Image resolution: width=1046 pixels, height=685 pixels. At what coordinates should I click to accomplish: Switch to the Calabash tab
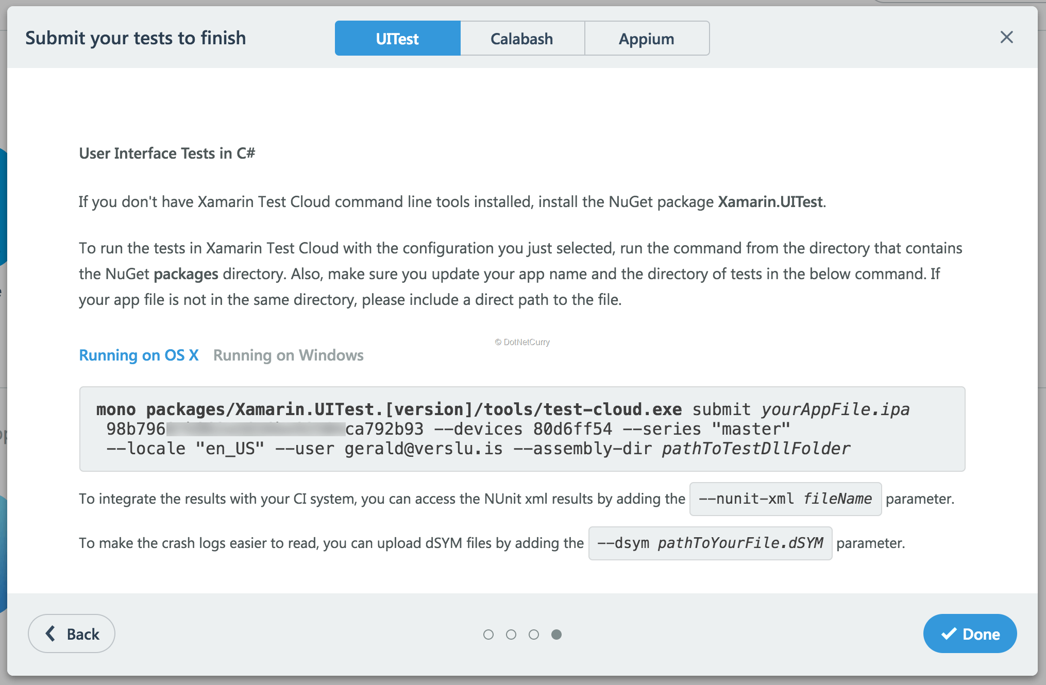(522, 38)
